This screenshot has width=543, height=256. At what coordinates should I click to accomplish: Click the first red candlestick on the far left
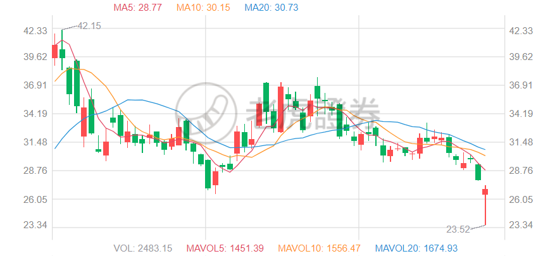[54, 51]
